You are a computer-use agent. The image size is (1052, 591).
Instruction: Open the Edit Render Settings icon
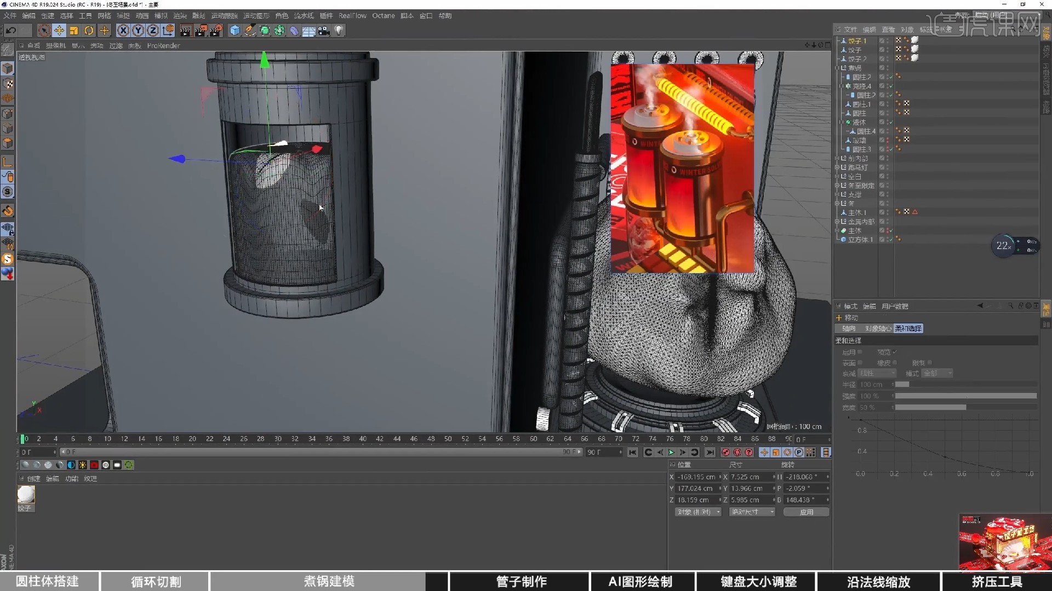[x=216, y=31]
